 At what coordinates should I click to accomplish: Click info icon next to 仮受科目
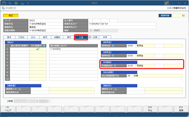point(113,55)
